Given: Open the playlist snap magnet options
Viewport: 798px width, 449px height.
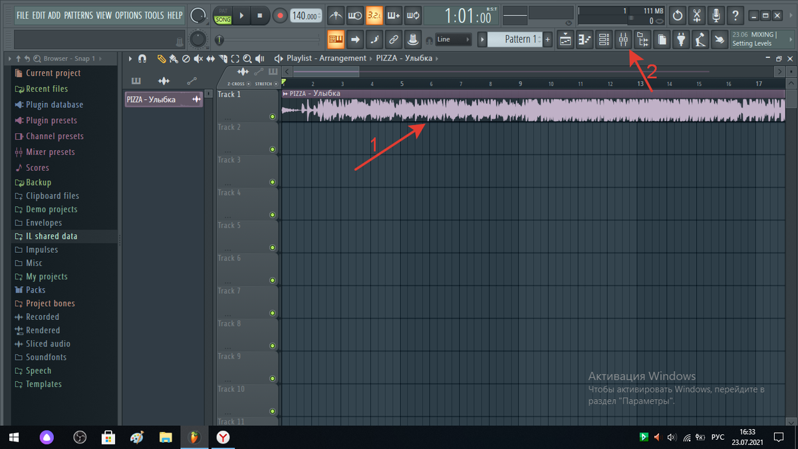Looking at the screenshot, I should click(142, 59).
